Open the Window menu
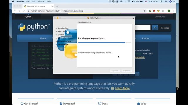This screenshot has height=105, width=188. pos(41,1)
